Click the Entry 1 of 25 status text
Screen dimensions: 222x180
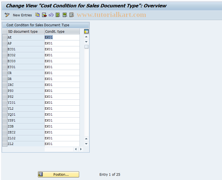110,175
